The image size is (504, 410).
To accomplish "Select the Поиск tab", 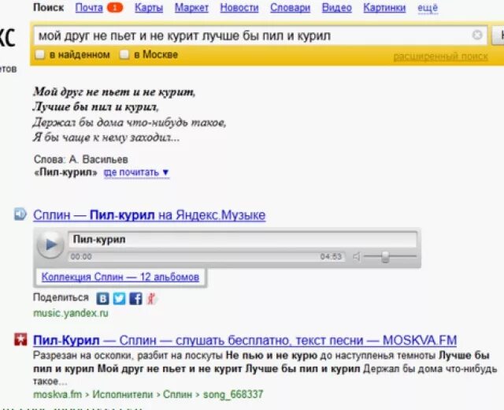I will click(x=49, y=8).
